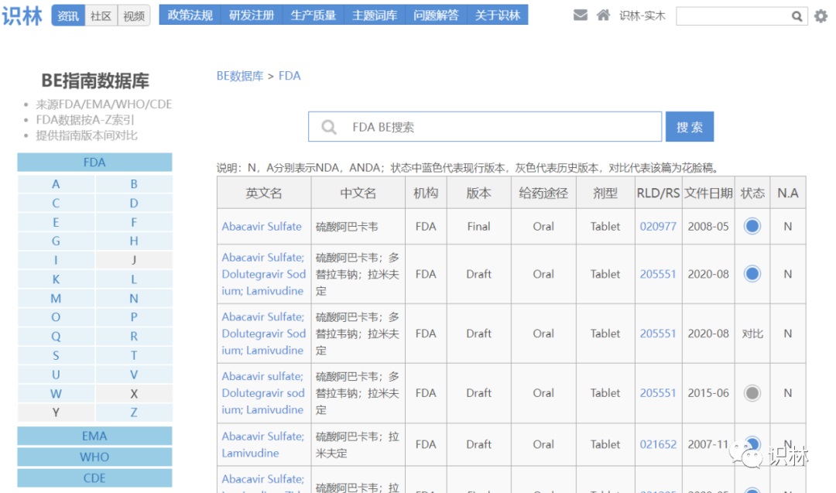Viewport: 836px width, 493px height.
Task: Choose index letter H
Action: tap(134, 241)
